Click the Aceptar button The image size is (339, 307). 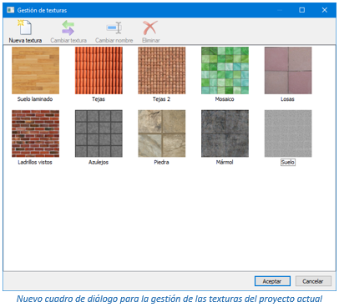pos(272,281)
